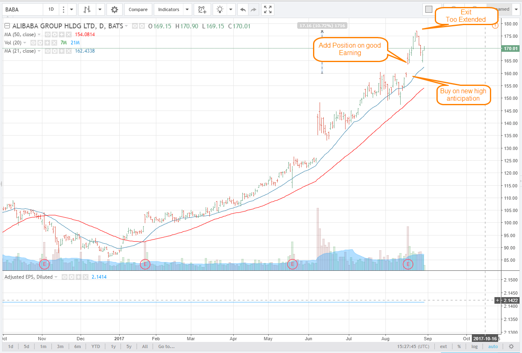Screen dimensions: 522x353
Task: Enable the log scale
Action: click(475, 346)
